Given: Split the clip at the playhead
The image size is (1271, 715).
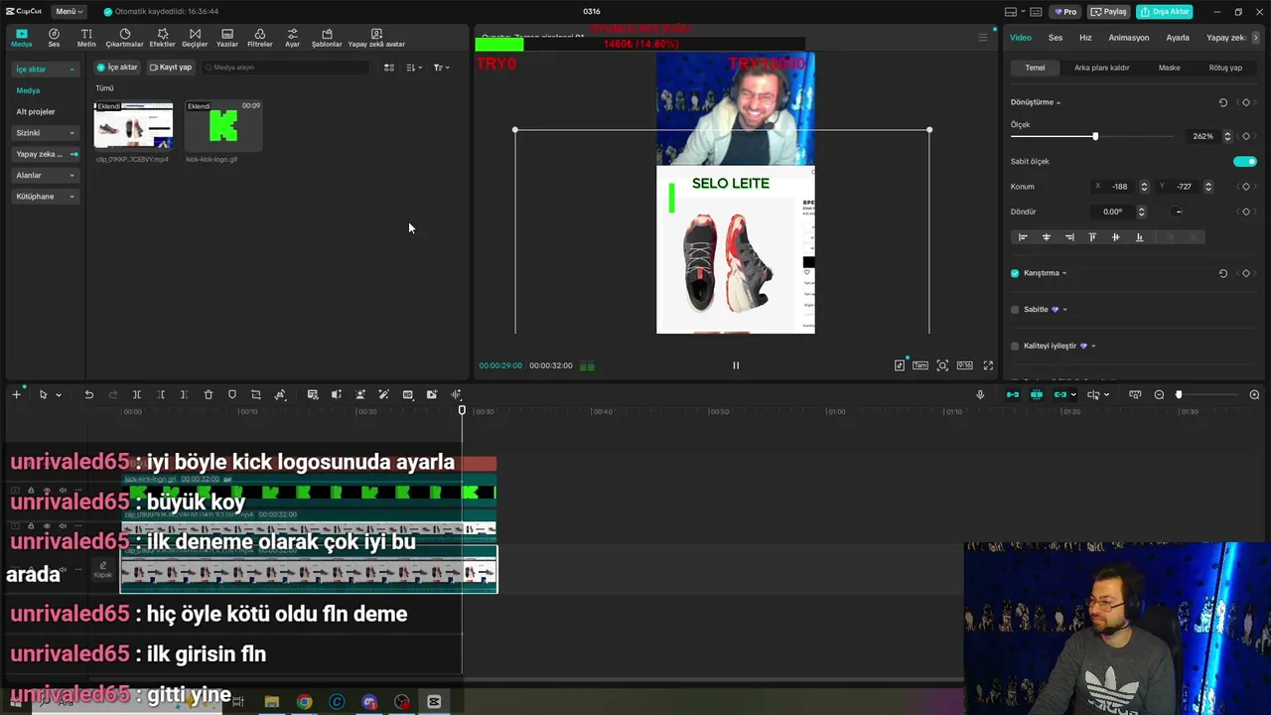Looking at the screenshot, I should (x=137, y=394).
